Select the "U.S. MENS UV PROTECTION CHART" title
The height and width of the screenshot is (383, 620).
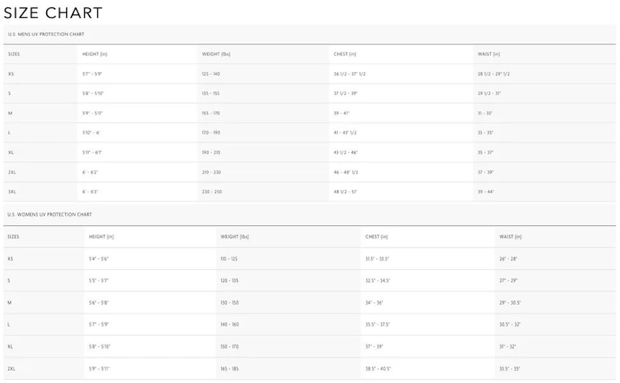(x=46, y=34)
